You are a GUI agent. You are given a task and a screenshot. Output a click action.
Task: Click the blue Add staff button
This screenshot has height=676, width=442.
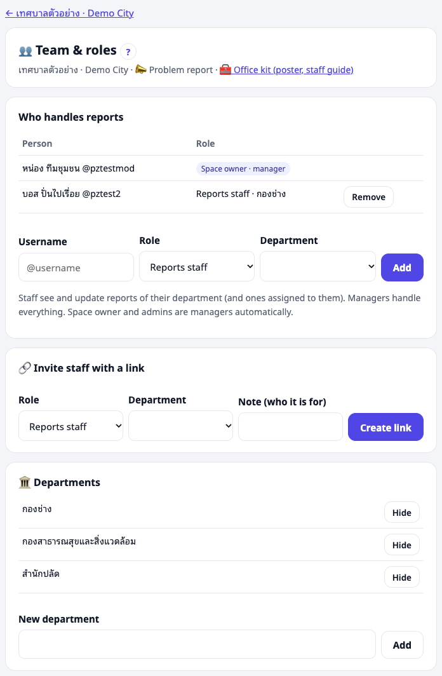point(402,267)
